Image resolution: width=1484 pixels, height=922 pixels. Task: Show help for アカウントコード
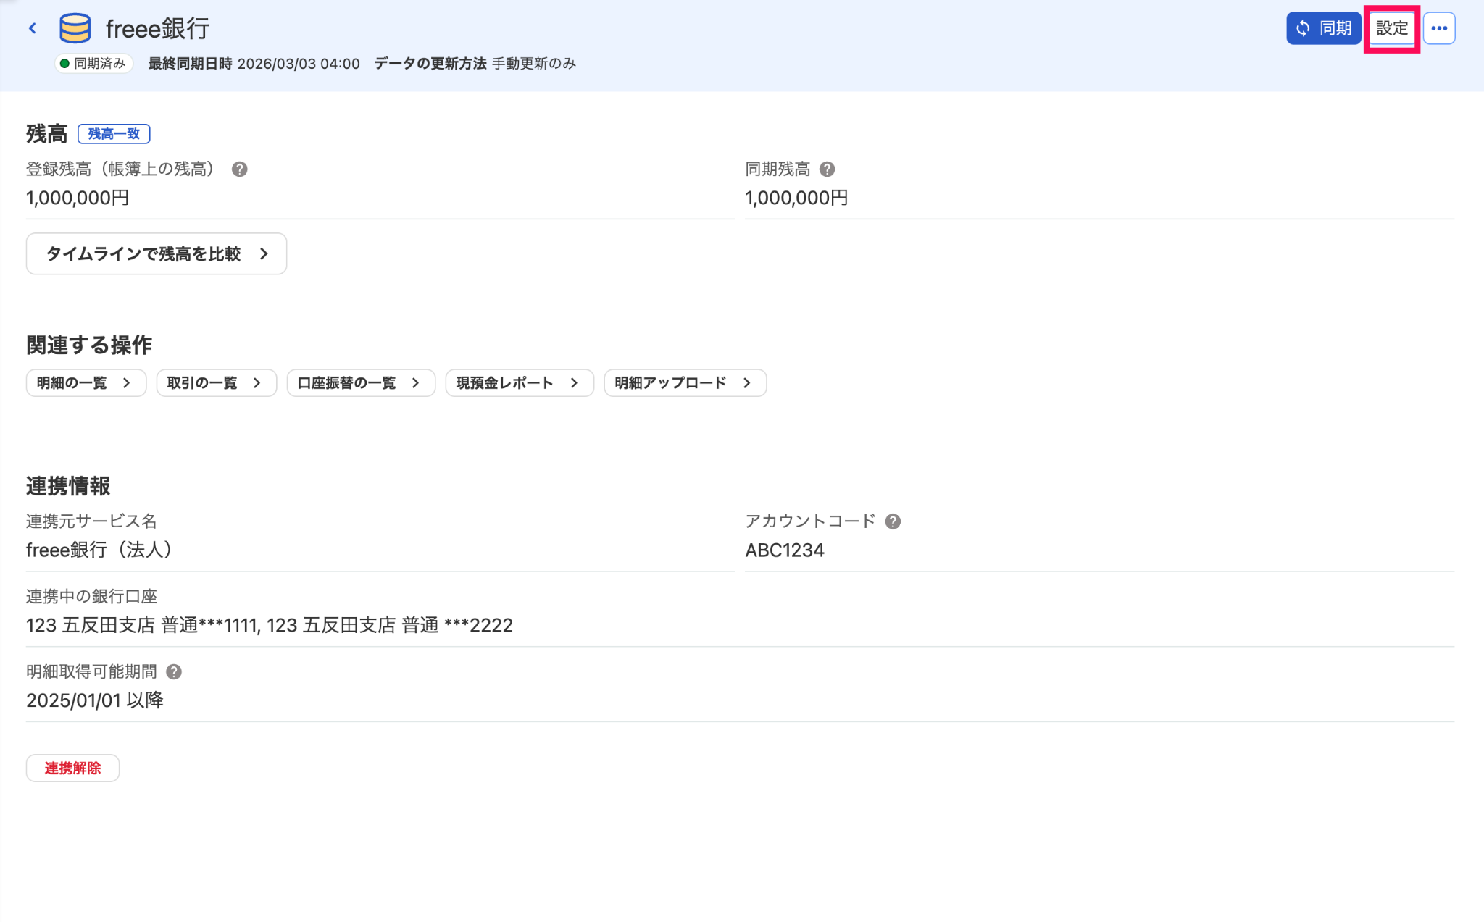893,521
